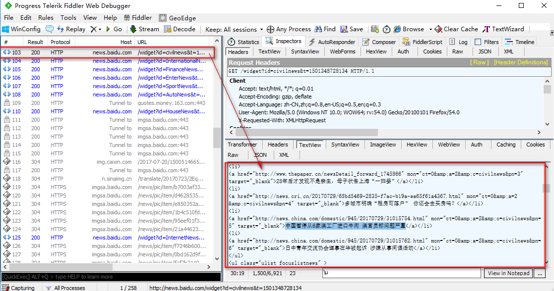The width and height of the screenshot is (554, 291).
Task: Click the ellipsis button beside View in Notepad
Action: pyautogui.click(x=540, y=273)
